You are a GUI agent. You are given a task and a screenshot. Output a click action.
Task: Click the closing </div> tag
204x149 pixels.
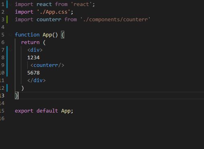[x=37, y=81]
